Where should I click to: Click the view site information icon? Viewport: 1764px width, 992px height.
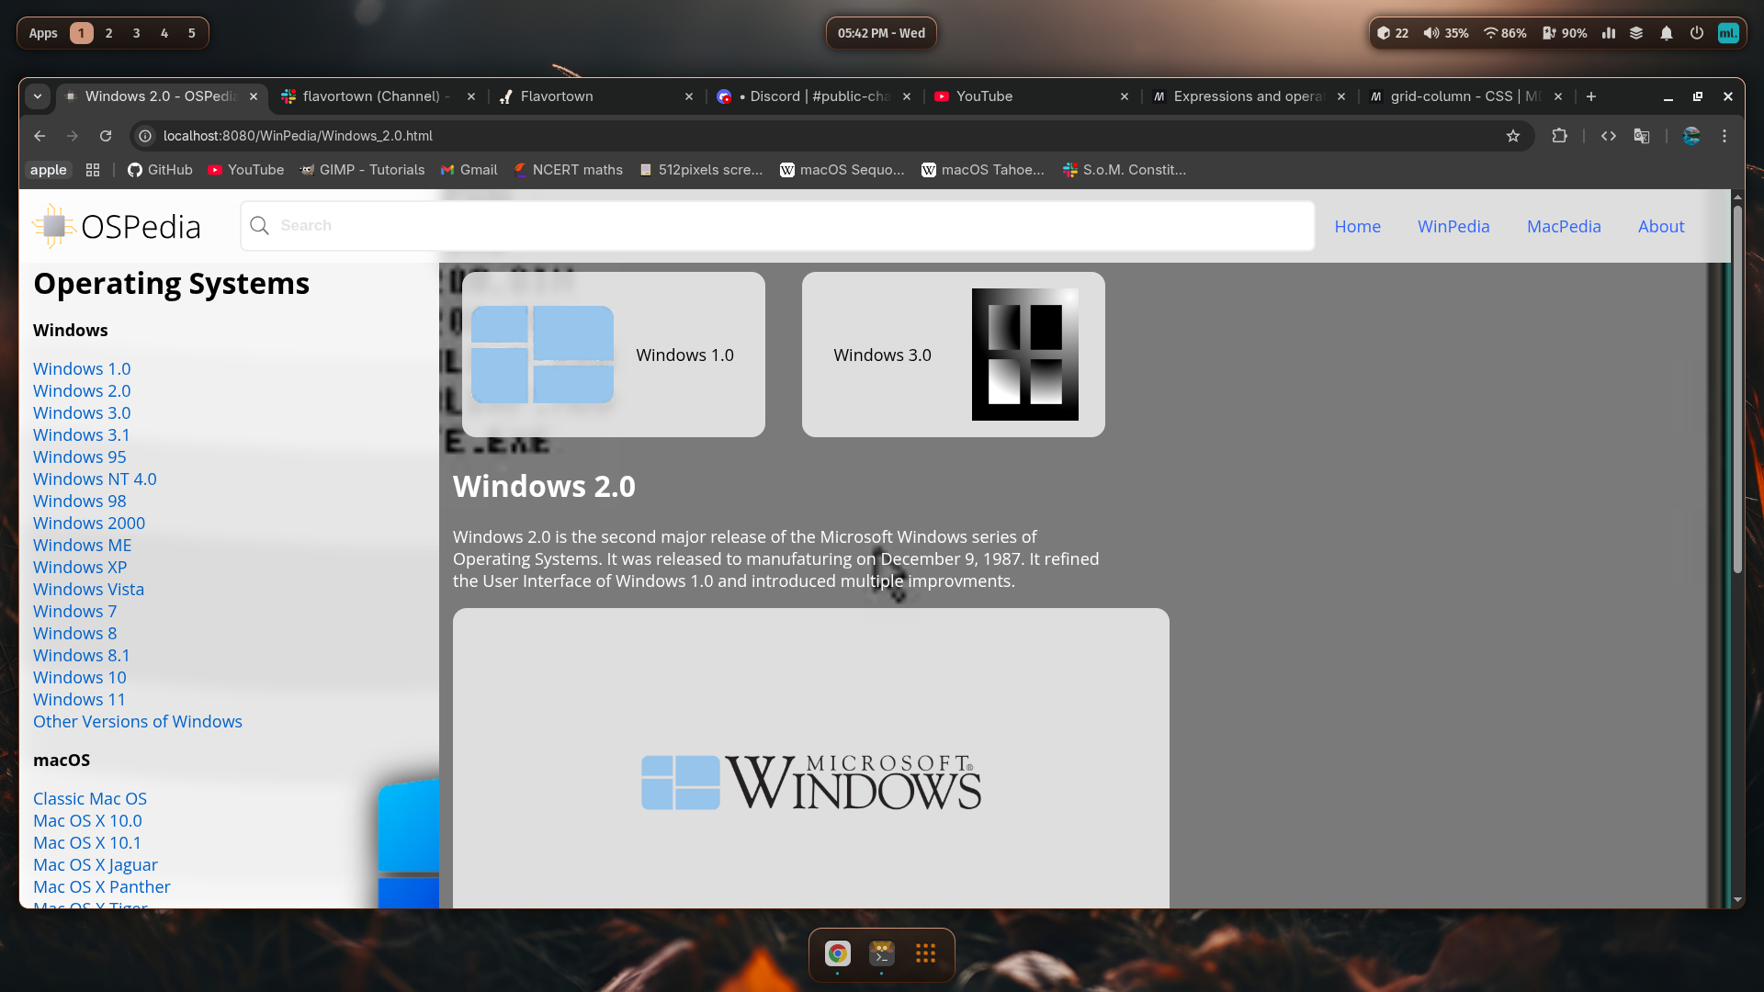tap(145, 136)
